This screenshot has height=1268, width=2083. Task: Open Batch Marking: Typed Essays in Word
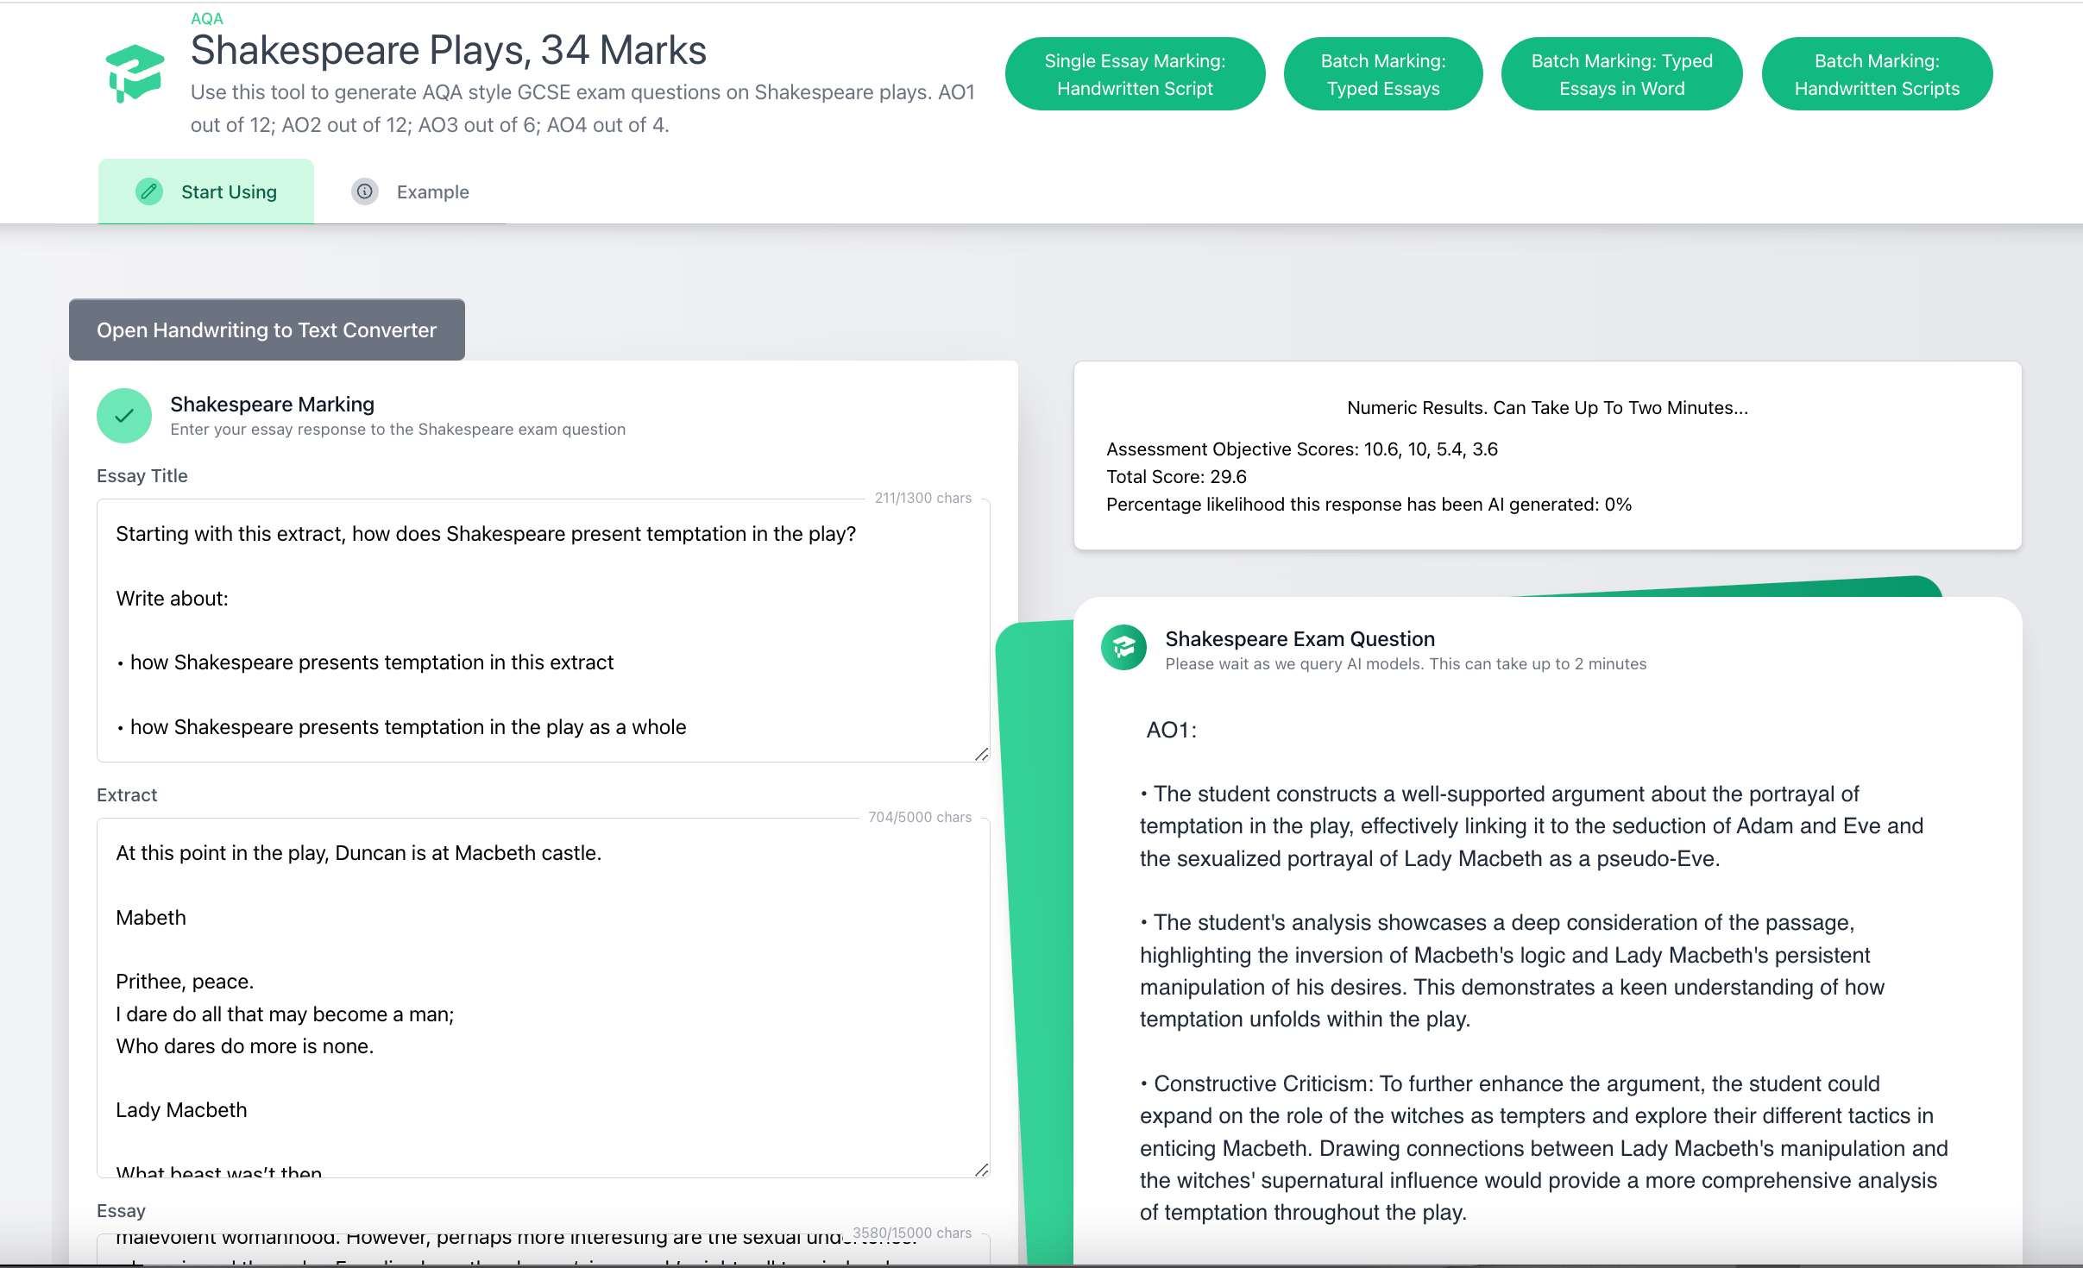point(1621,74)
